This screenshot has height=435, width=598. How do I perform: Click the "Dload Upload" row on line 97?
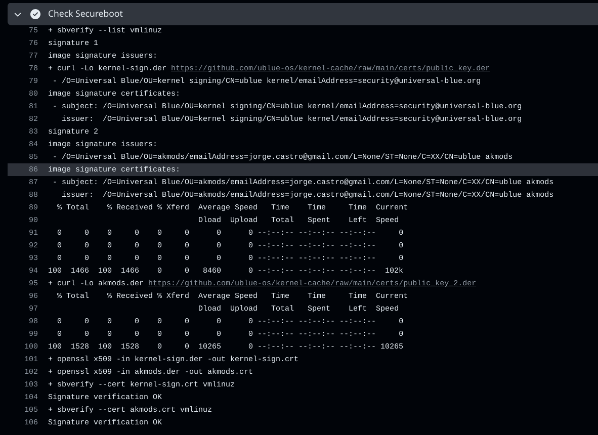pos(298,308)
